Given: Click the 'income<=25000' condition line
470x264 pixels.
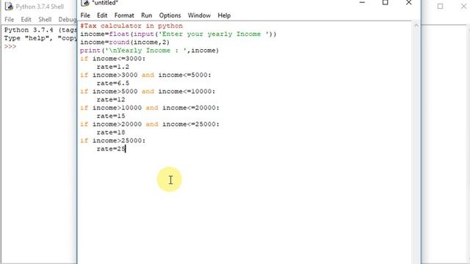Looking at the screenshot, I should click(x=150, y=124).
